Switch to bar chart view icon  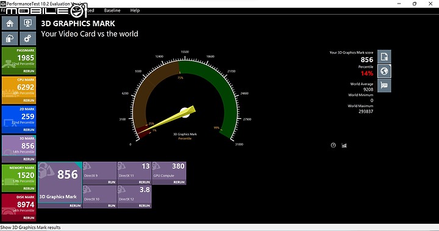344,145
